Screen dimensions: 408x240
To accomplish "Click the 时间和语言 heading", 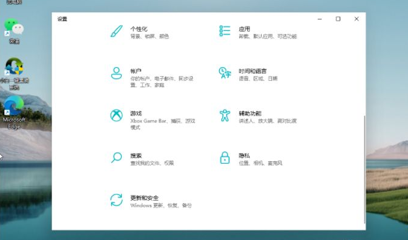I will click(x=252, y=71).
